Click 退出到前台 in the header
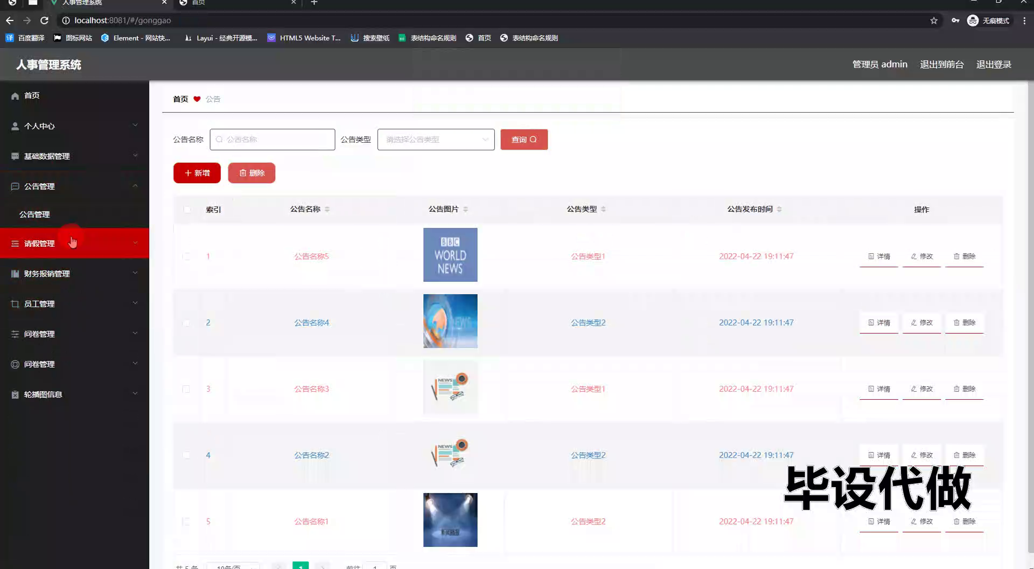The width and height of the screenshot is (1034, 569). click(941, 65)
